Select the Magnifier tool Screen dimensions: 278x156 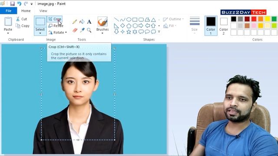(89, 30)
